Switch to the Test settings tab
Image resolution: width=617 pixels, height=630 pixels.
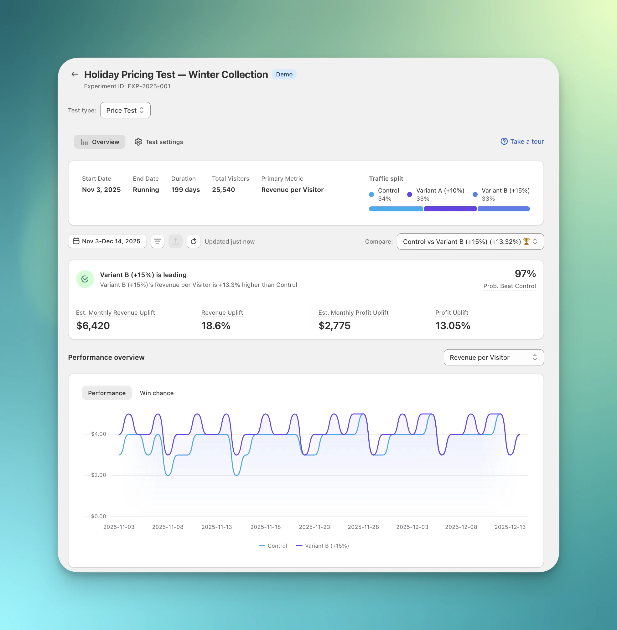click(x=159, y=142)
